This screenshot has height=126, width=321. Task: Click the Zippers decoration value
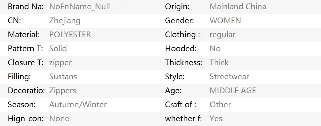click(63, 91)
